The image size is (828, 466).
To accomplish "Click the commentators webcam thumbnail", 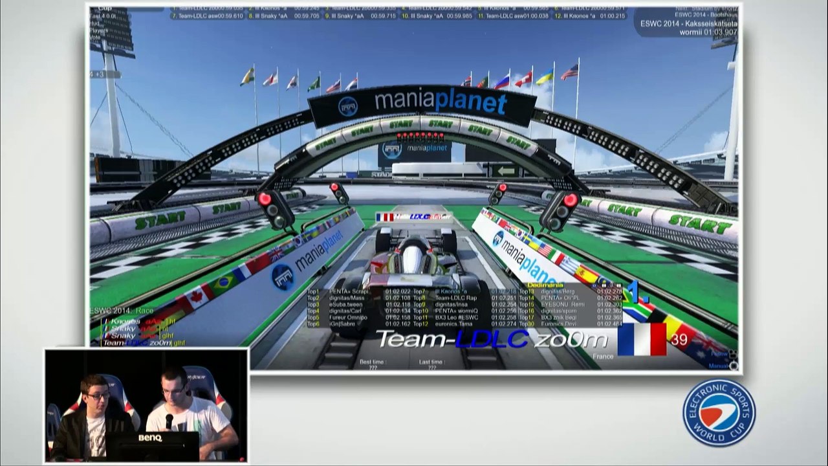I will click(x=147, y=406).
